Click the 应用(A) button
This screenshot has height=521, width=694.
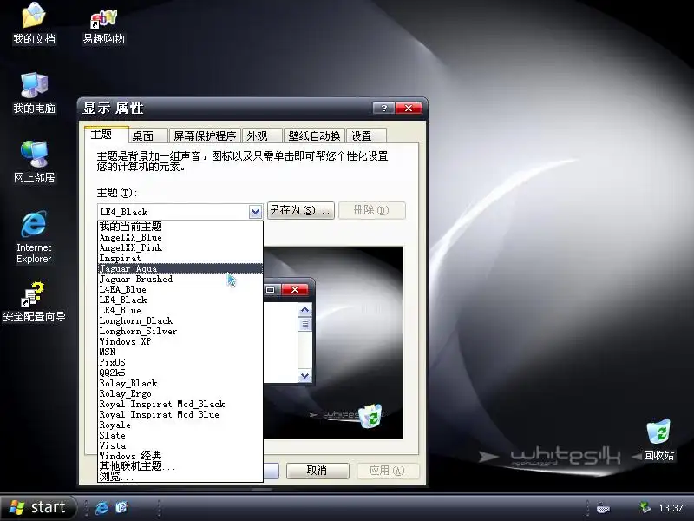pyautogui.click(x=387, y=471)
